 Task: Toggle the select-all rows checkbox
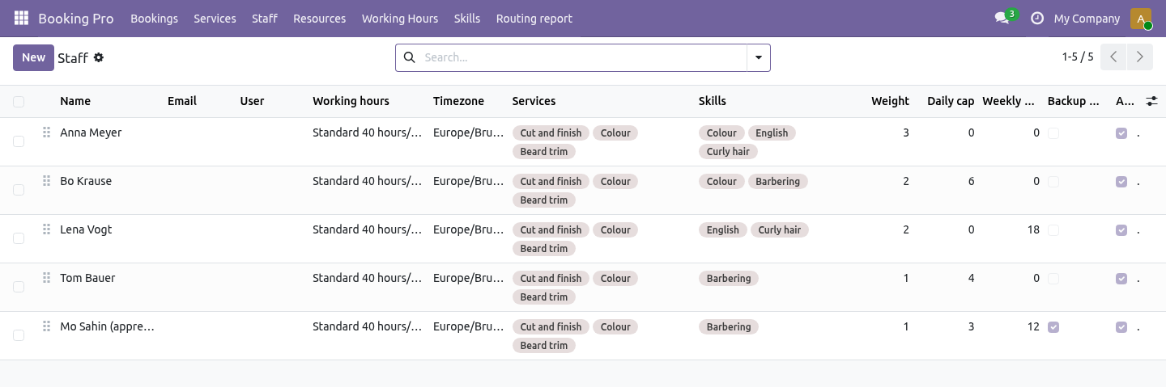pyautogui.click(x=19, y=101)
